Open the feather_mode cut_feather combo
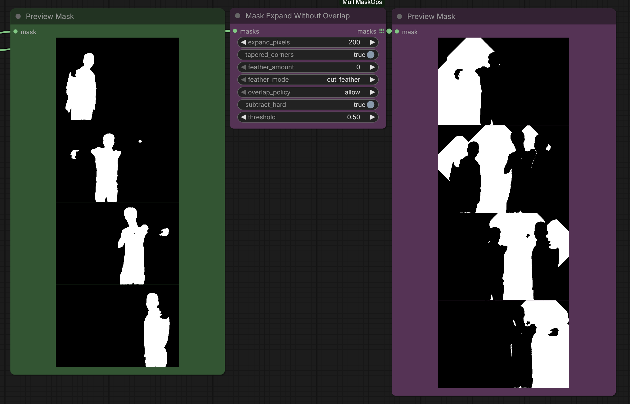This screenshot has width=630, height=404. (x=308, y=79)
